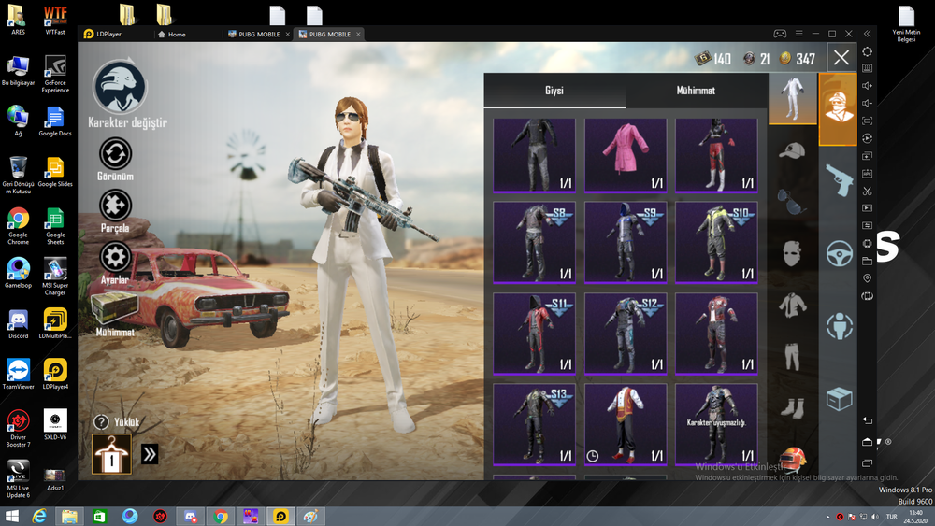Image resolution: width=935 pixels, height=526 pixels.
Task: Increase volume in LDPlayer sidebar
Action: (867, 86)
